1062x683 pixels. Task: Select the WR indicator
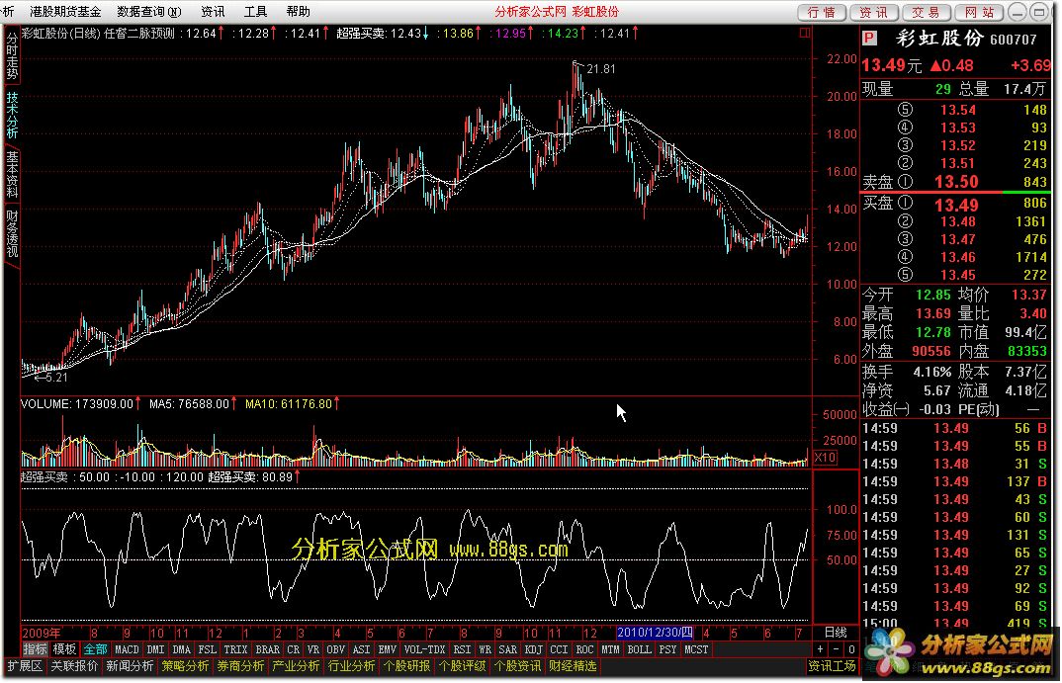485,649
